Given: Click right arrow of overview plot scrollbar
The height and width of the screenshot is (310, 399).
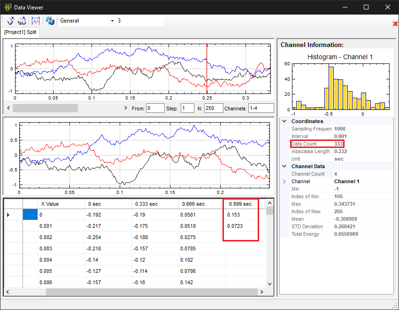Looking at the screenshot, I should pyautogui.click(x=125, y=108).
